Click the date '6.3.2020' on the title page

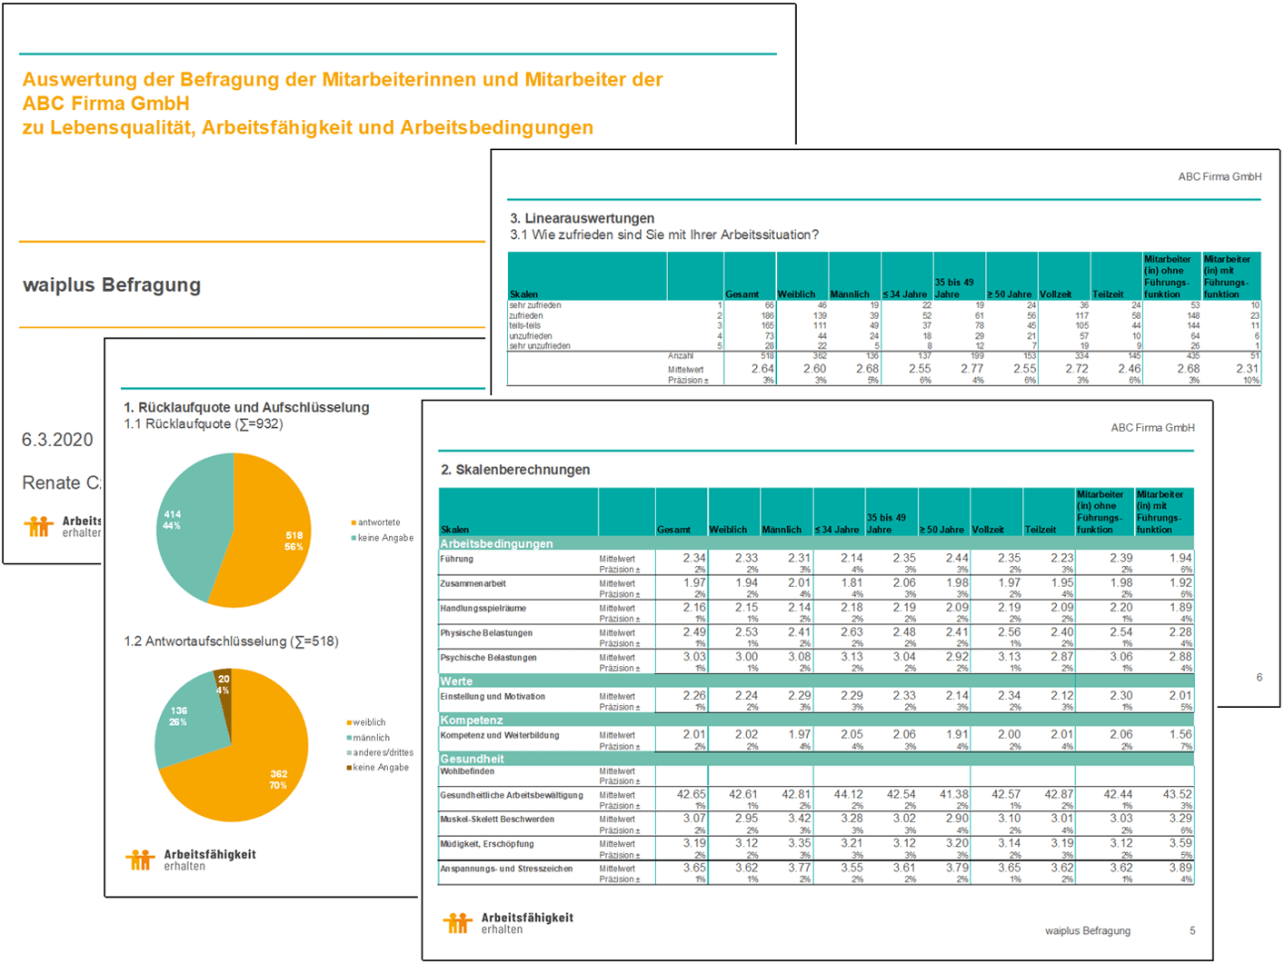tap(57, 440)
